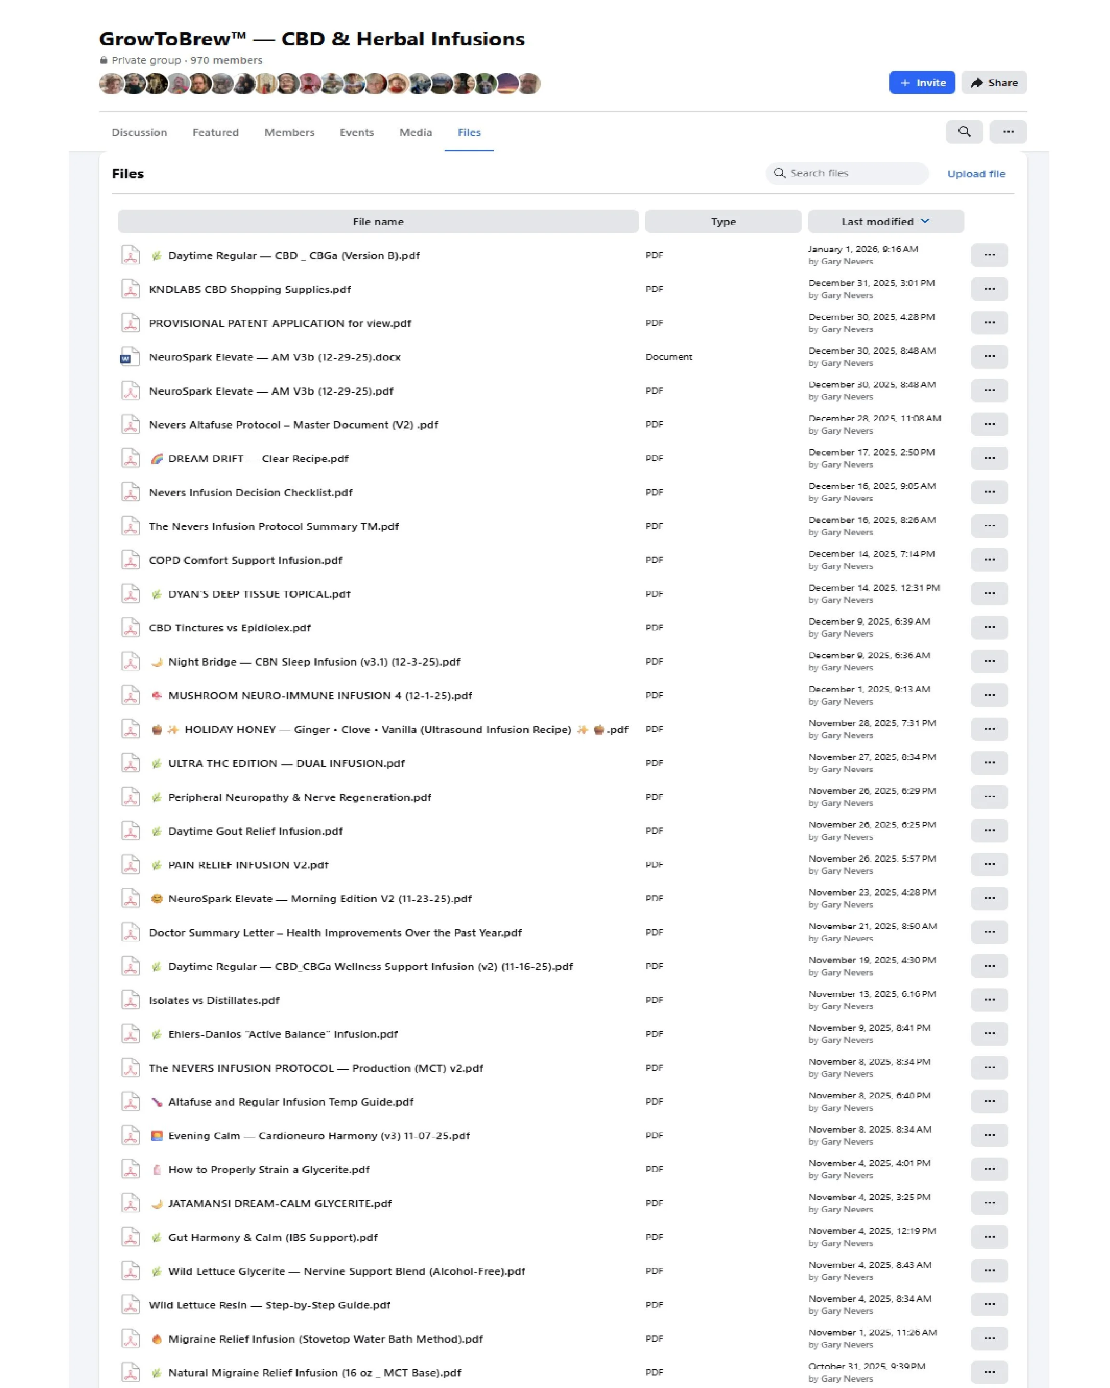
Task: Open the Members tab
Action: (289, 132)
